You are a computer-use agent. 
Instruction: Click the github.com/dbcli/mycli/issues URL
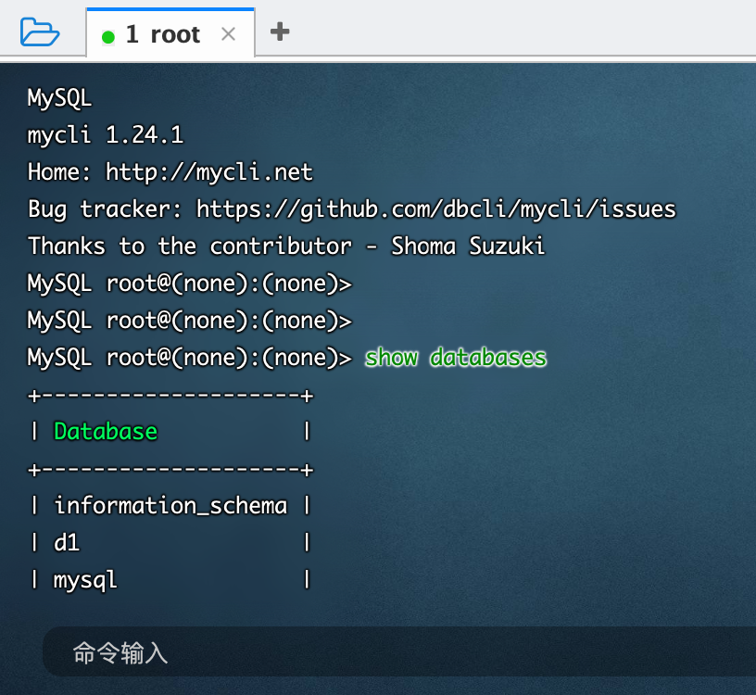435,209
